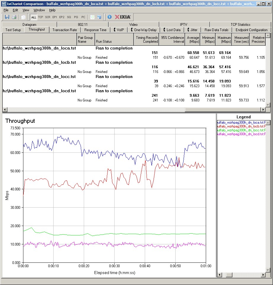
Task: Switch to the Jitter tab
Action: pyautogui.click(x=192, y=30)
